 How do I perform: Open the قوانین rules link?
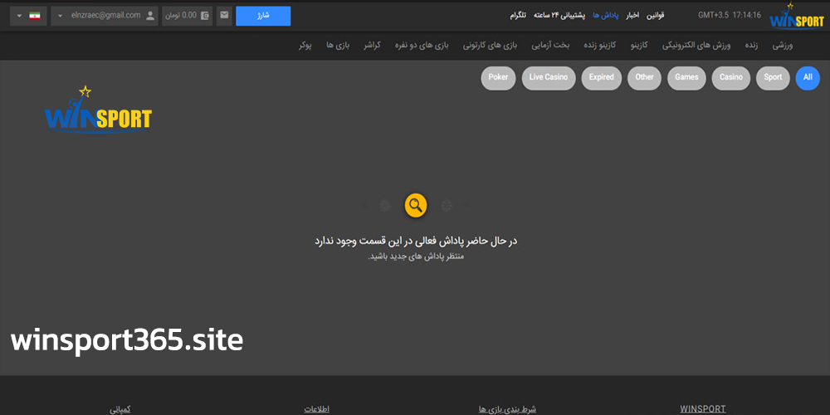tap(657, 16)
